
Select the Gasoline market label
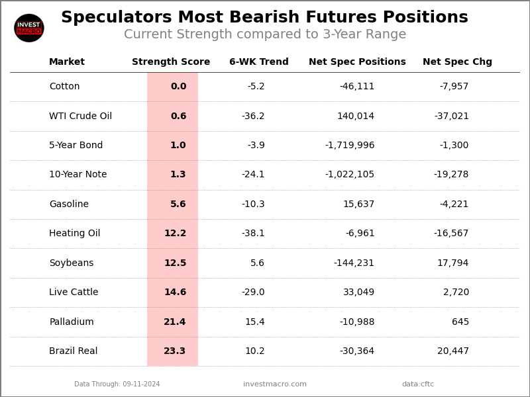point(69,204)
